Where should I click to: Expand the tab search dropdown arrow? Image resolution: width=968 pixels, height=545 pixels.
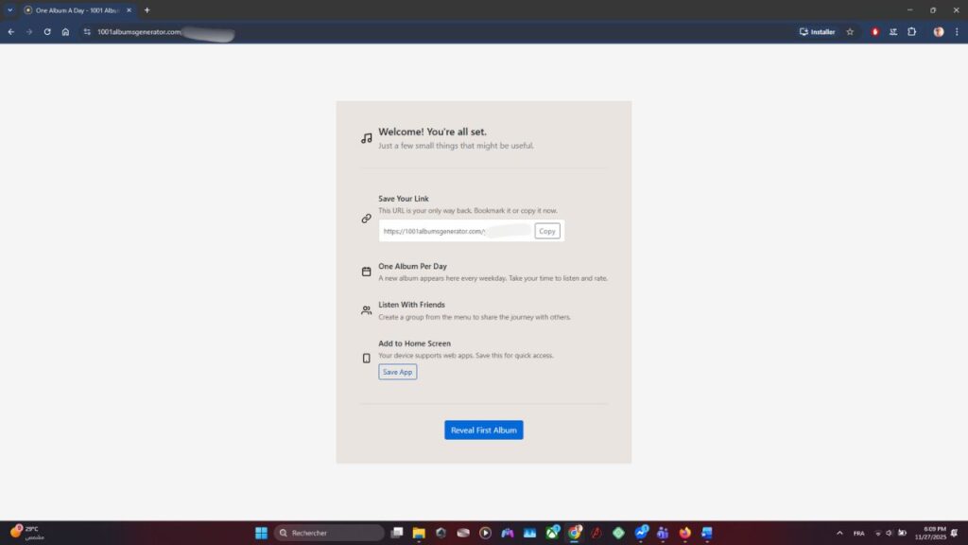[9, 9]
